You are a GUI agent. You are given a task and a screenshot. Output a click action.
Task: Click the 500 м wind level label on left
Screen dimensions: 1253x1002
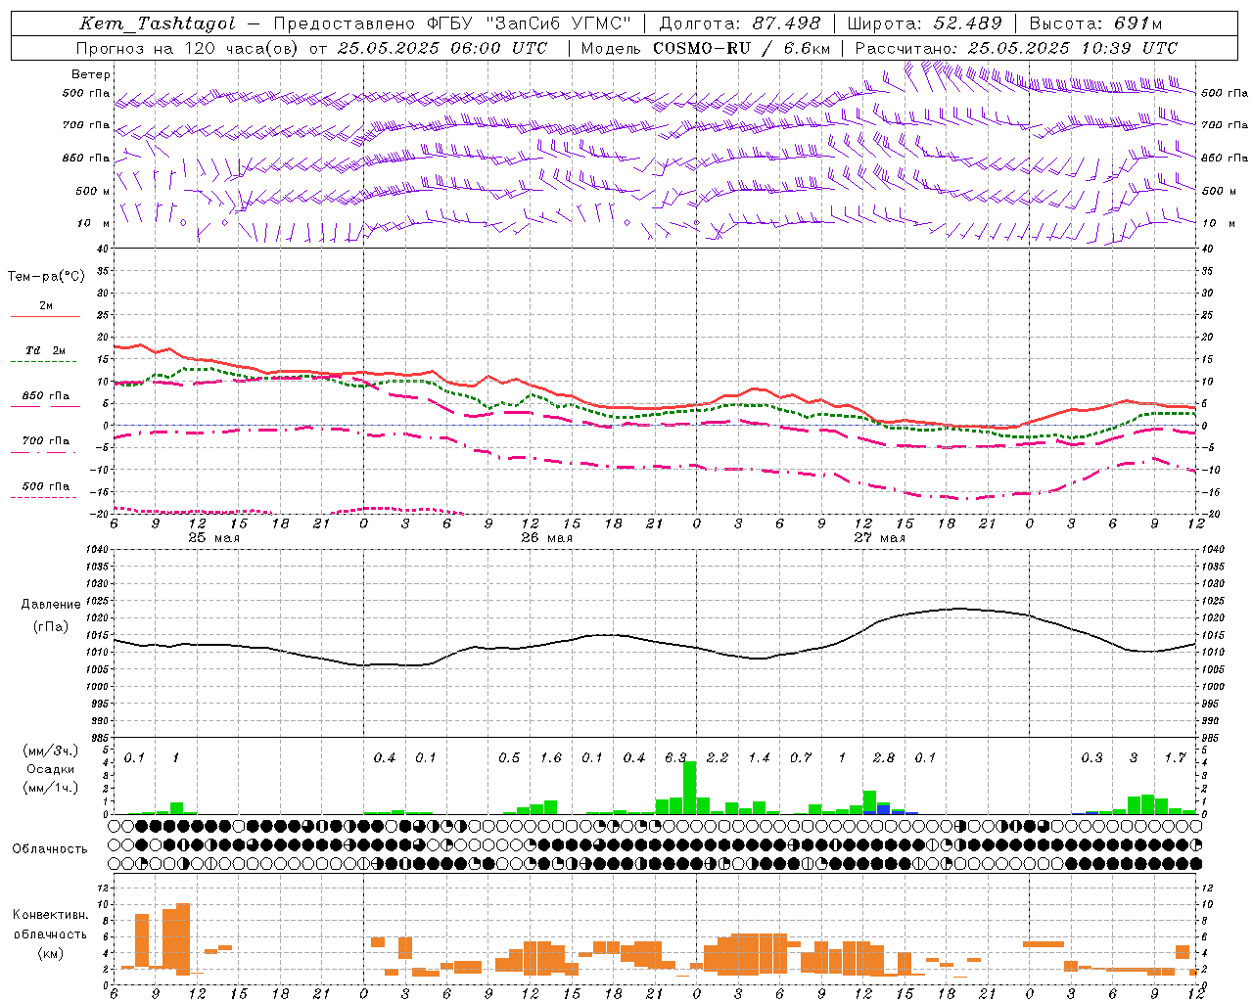tap(93, 191)
